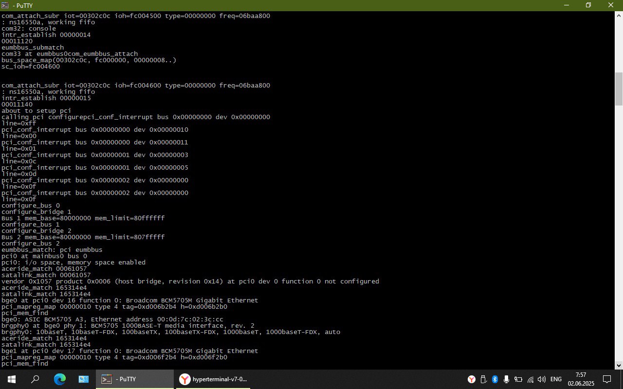Open the notification action center
623x389 pixels.
pyautogui.click(x=607, y=379)
